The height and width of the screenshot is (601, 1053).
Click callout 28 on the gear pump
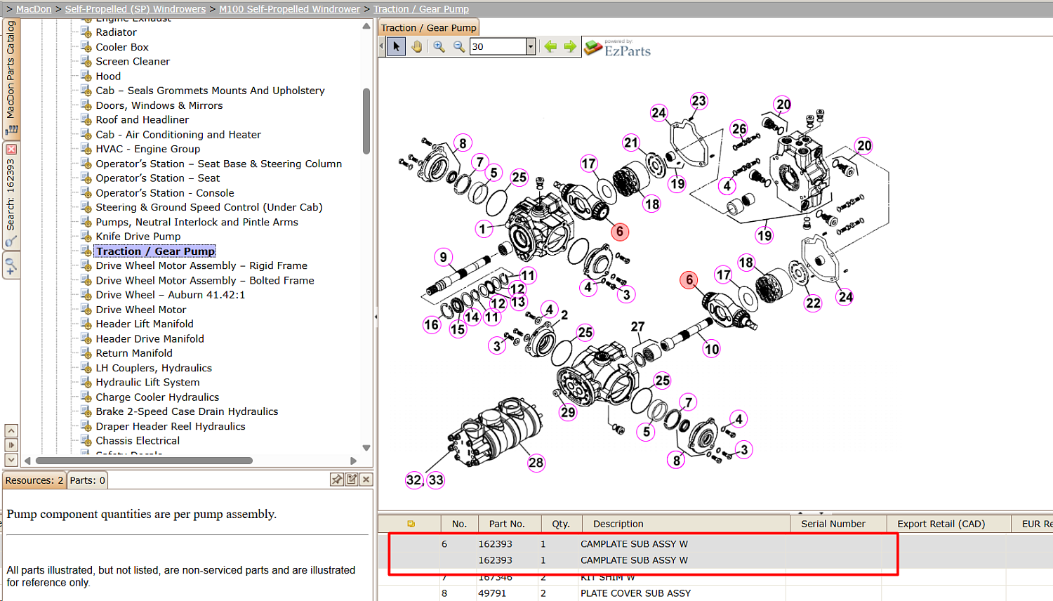[x=536, y=463]
